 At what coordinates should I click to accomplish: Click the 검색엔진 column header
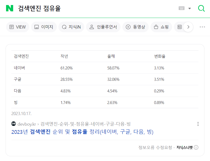21,56
